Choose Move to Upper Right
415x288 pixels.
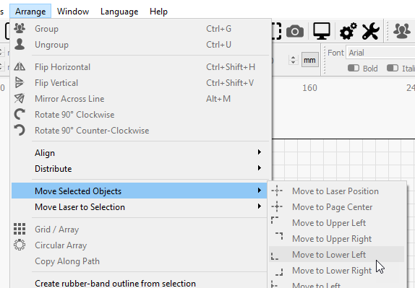point(337,239)
